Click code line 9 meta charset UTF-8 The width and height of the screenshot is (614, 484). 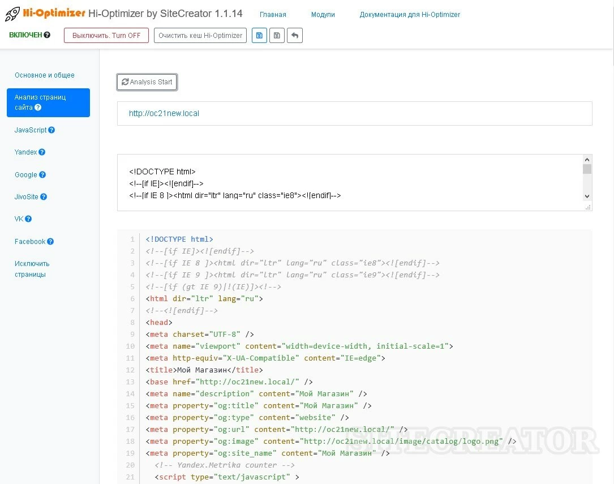coord(200,335)
